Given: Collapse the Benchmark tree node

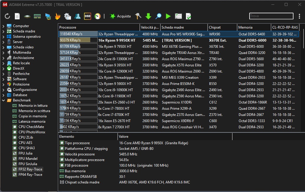Looking at the screenshot, I should coord(3,100).
